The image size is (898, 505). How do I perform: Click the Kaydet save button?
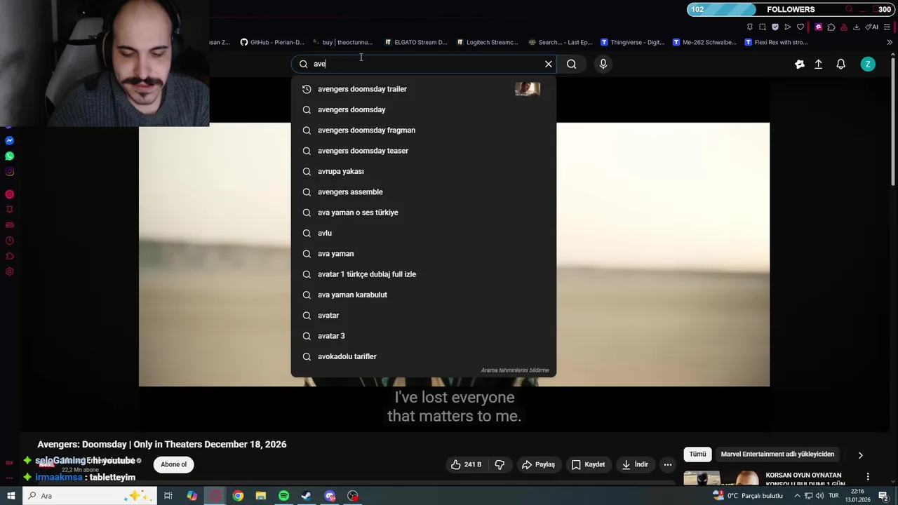pyautogui.click(x=588, y=464)
